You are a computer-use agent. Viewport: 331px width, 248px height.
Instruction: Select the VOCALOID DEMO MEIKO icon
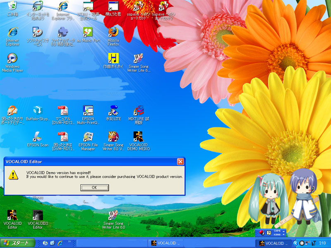[139, 141]
